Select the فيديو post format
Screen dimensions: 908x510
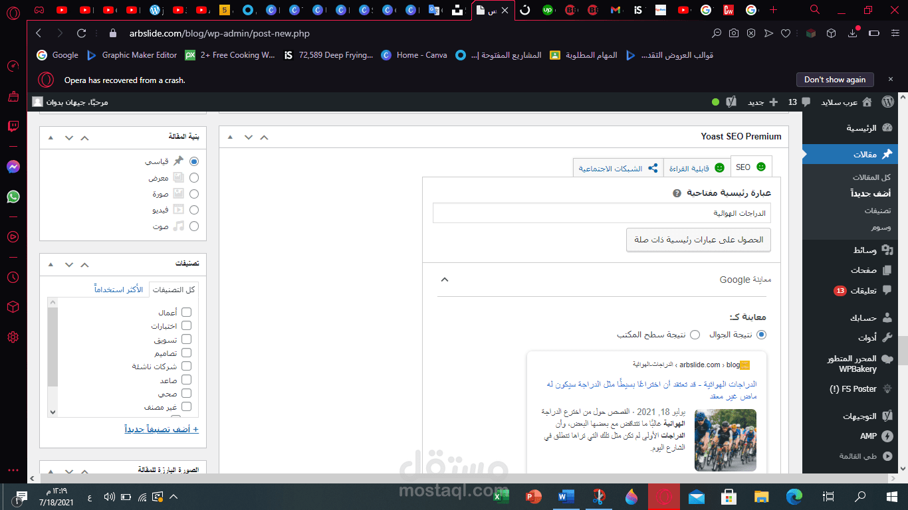[x=194, y=210]
